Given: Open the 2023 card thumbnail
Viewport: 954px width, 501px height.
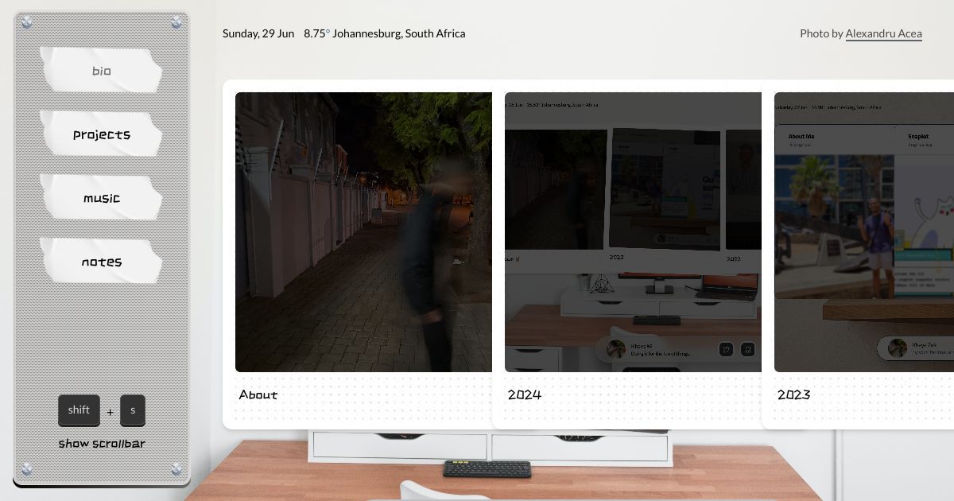Looking at the screenshot, I should click(x=864, y=232).
